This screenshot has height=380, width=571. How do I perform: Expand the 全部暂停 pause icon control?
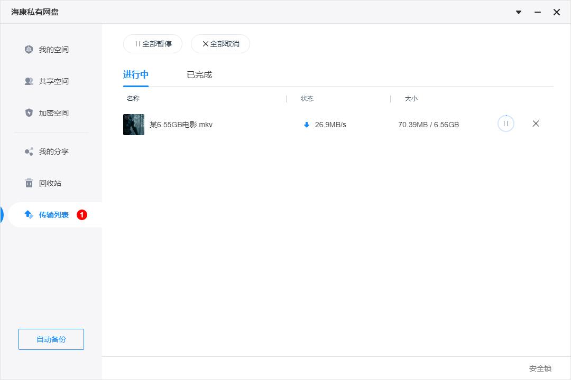coord(137,44)
